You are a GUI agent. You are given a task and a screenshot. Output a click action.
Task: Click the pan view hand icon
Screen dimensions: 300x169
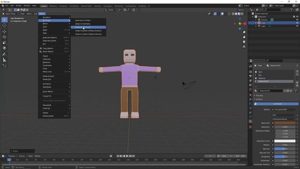pyautogui.click(x=244, y=37)
